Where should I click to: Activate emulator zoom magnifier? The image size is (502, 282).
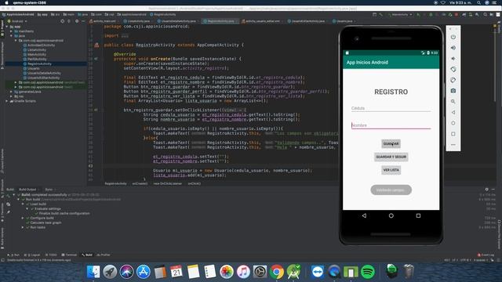453,101
